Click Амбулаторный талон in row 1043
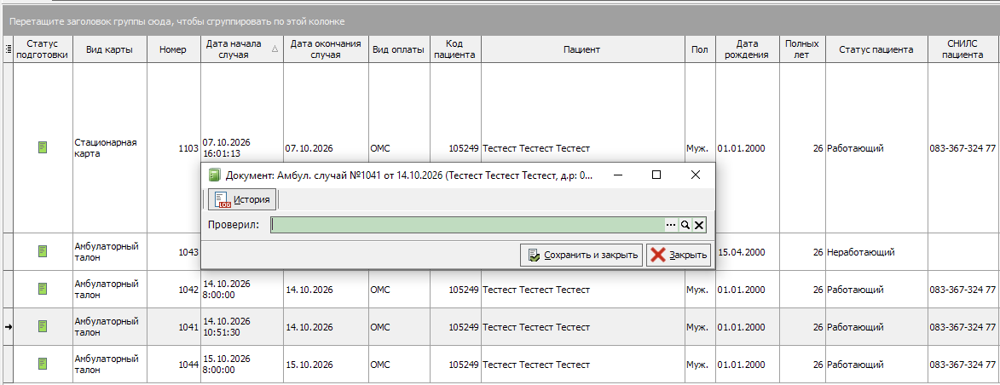 click(110, 252)
